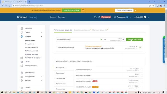The image size is (167, 94).
Task: Open Файловый менеджер folder icon
Action: (22, 58)
